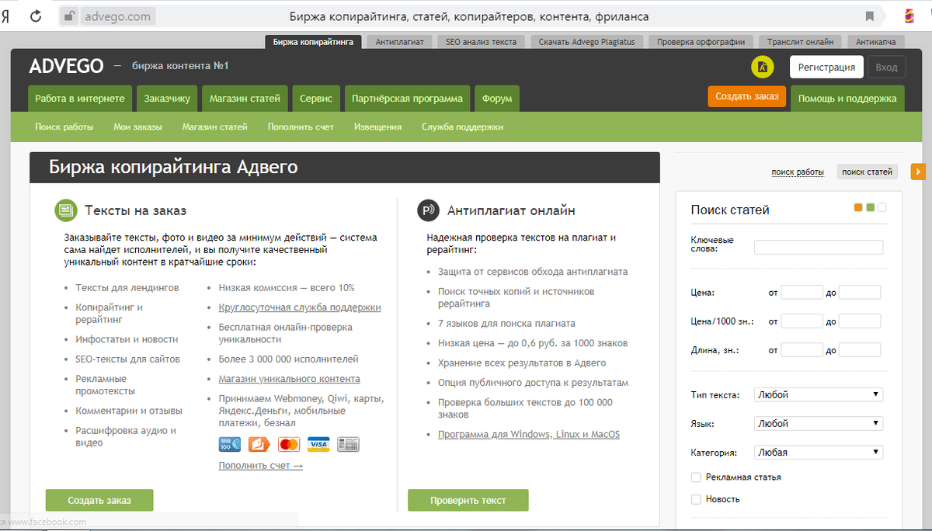Image resolution: width=932 pixels, height=531 pixels.
Task: Click the orange arrow button beside 'поиск статей'
Action: coord(918,172)
